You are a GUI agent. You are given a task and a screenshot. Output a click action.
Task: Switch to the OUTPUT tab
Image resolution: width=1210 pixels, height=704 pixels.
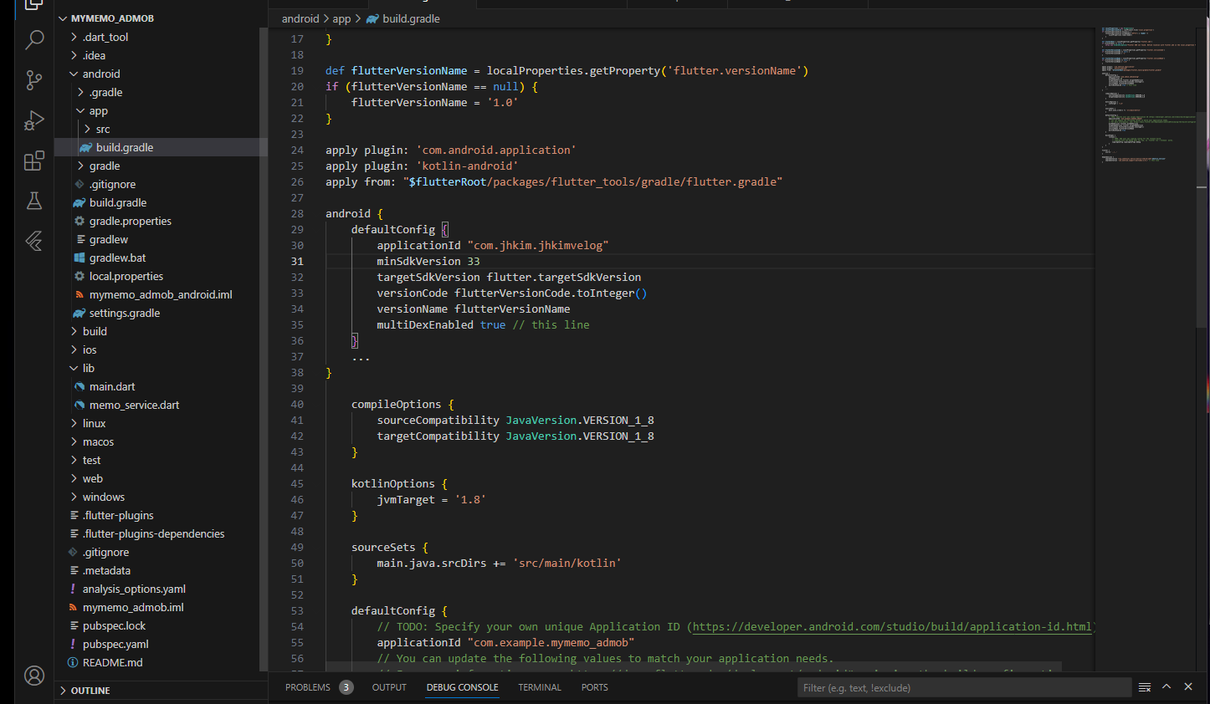coord(389,687)
